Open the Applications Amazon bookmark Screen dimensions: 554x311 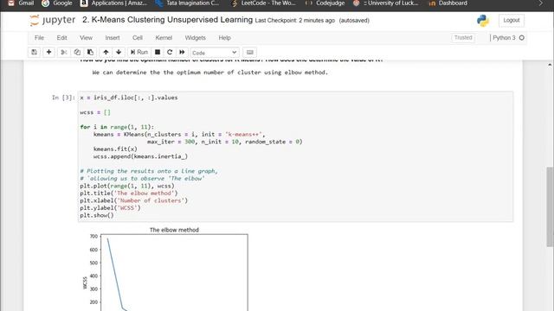click(x=113, y=3)
